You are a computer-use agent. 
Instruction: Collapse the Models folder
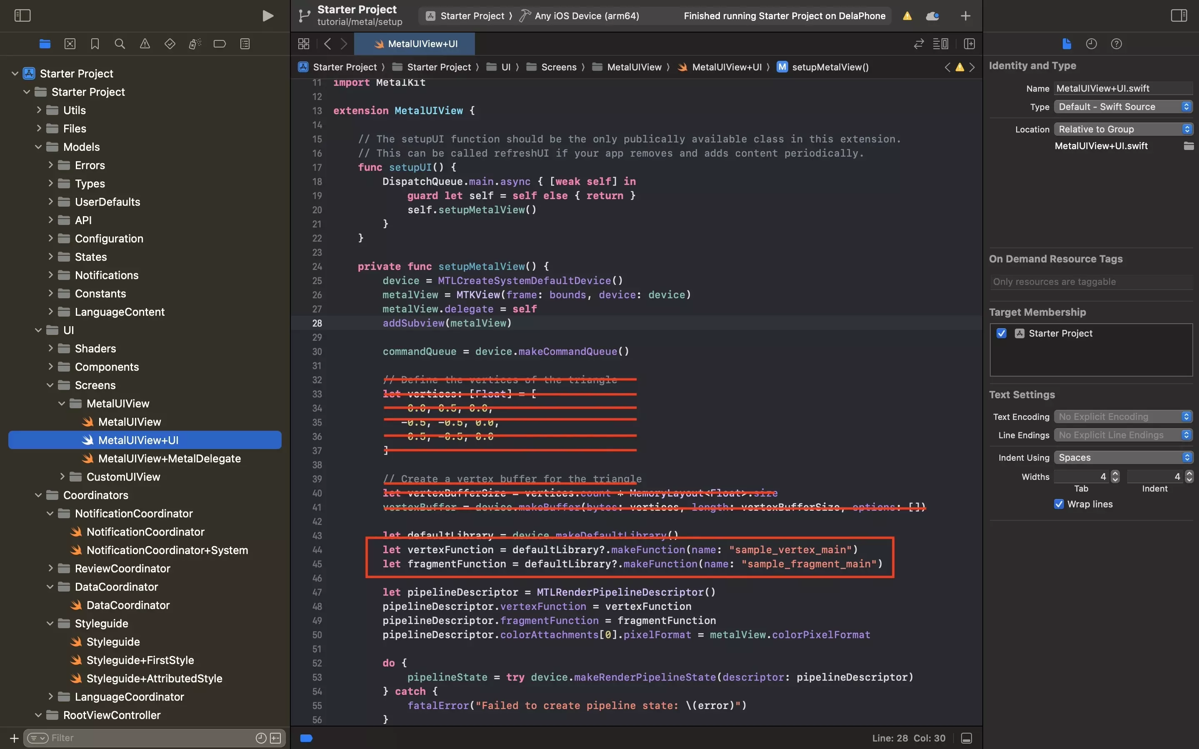pos(39,147)
